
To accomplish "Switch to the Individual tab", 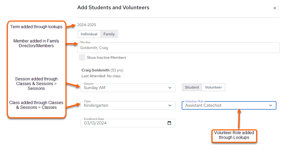I will point(89,34).
